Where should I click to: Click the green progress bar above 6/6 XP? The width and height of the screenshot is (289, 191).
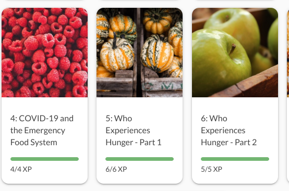[139, 159]
